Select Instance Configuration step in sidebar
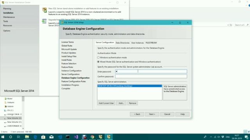 click(x=71, y=71)
